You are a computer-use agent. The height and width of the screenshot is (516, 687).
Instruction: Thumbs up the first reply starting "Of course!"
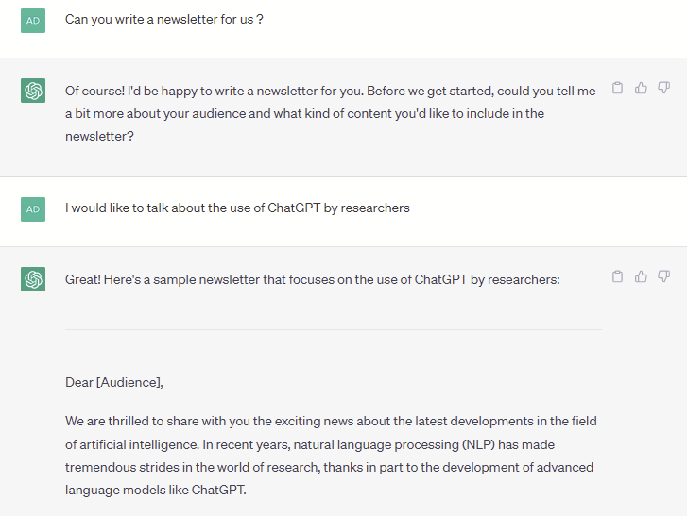click(x=641, y=88)
